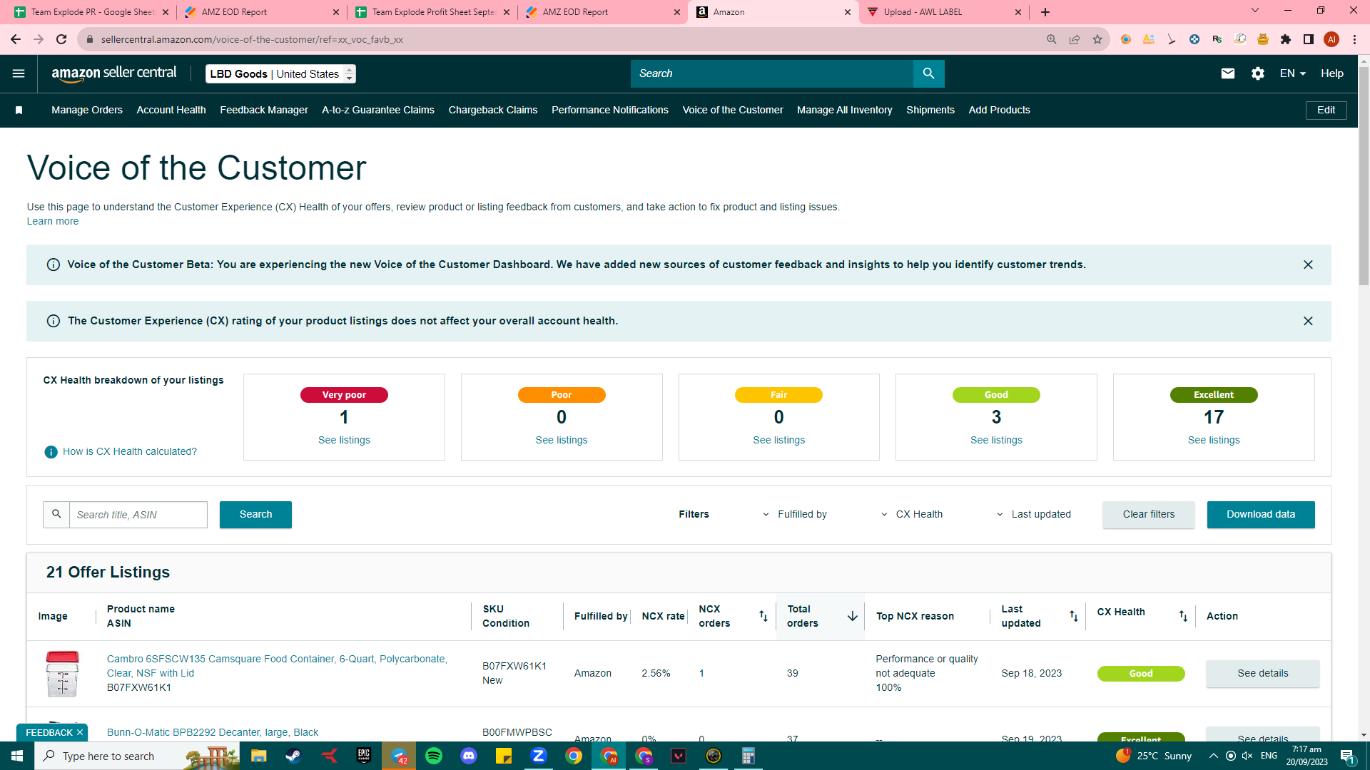Screen dimensions: 1370x770
Task: Show hidden system tray icons chevron
Action: (1213, 756)
